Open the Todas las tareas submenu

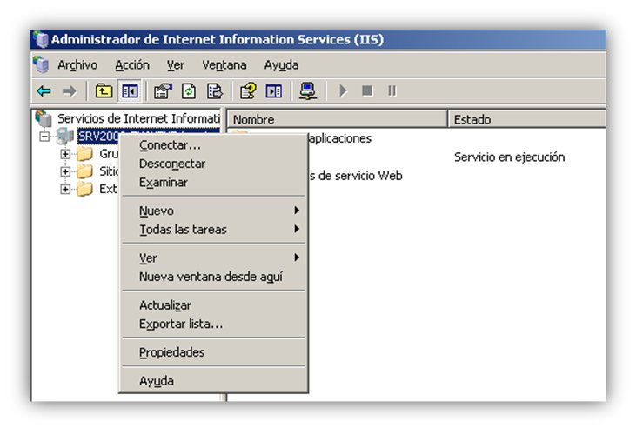214,230
